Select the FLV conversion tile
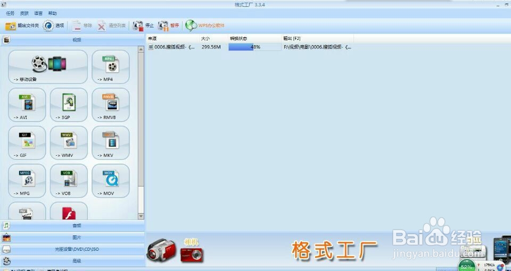Image resolution: width=511 pixels, height=271 pixels. click(x=27, y=211)
